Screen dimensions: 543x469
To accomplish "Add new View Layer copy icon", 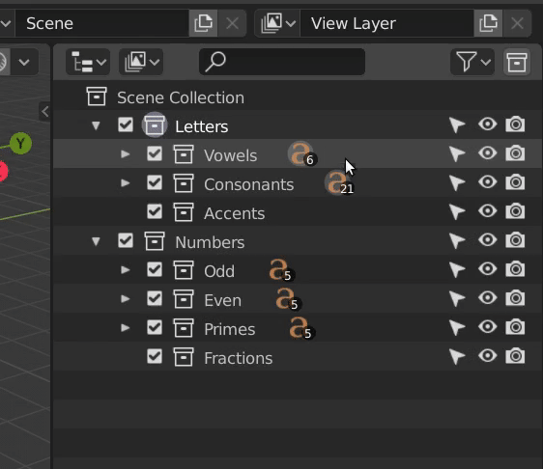I will click(488, 23).
